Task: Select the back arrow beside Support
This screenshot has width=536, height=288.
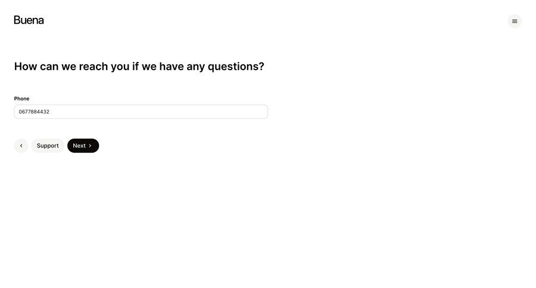Action: tap(21, 146)
